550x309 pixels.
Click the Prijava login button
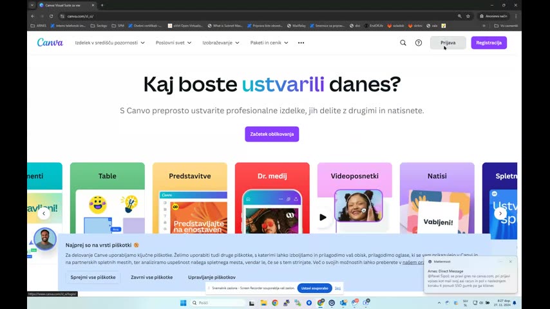click(x=448, y=42)
